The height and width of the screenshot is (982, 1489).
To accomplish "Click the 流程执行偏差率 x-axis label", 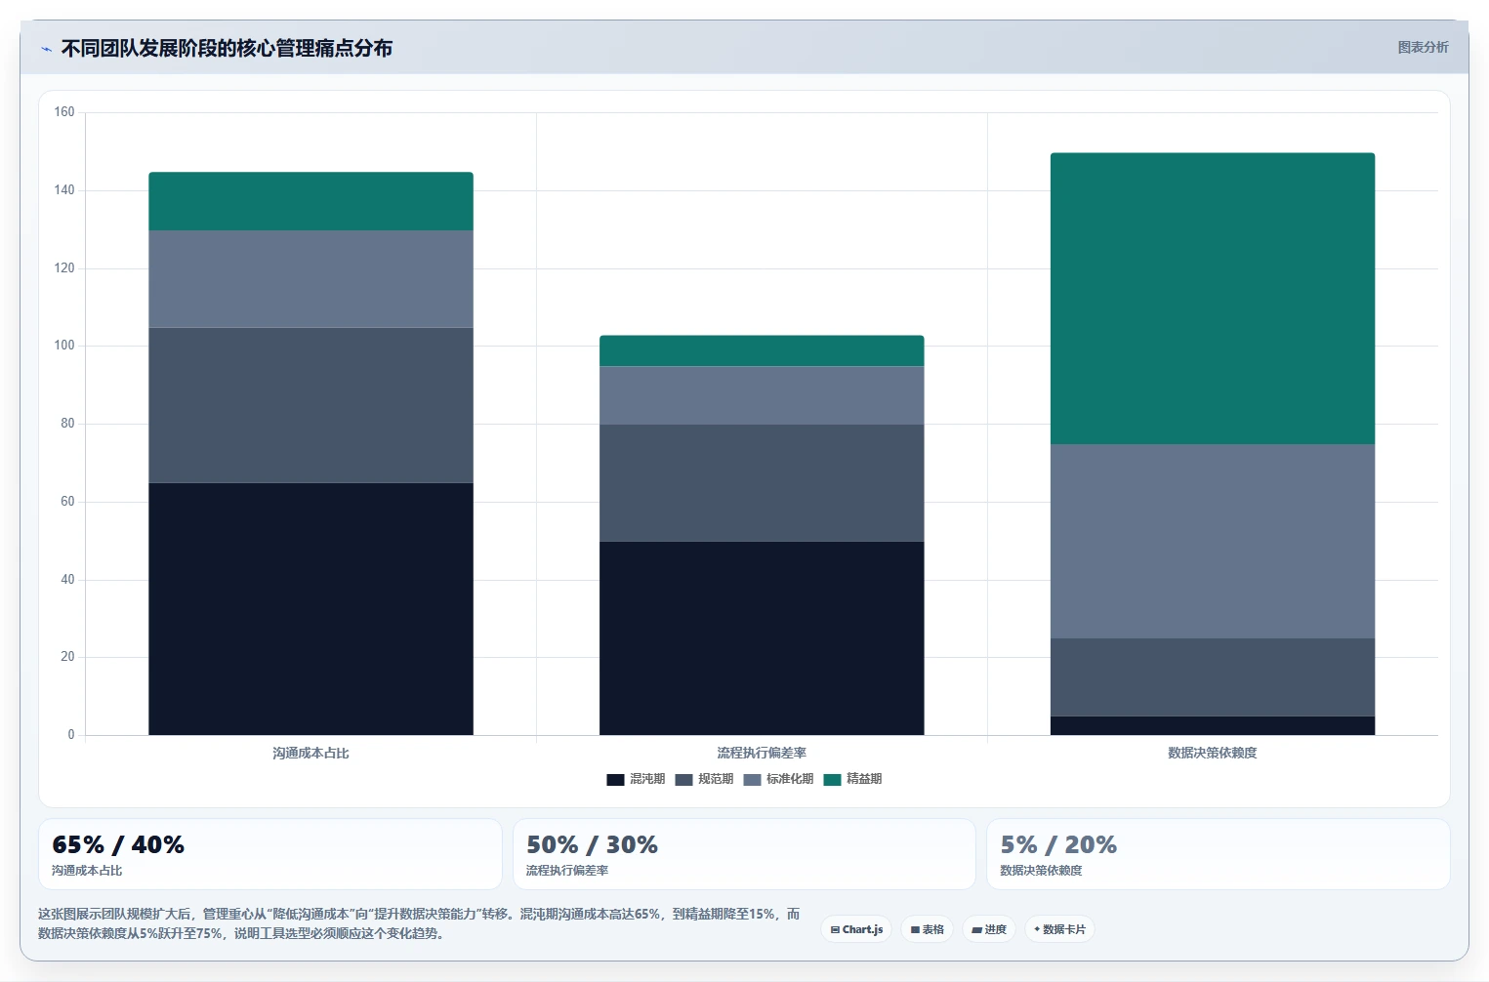I will (762, 753).
